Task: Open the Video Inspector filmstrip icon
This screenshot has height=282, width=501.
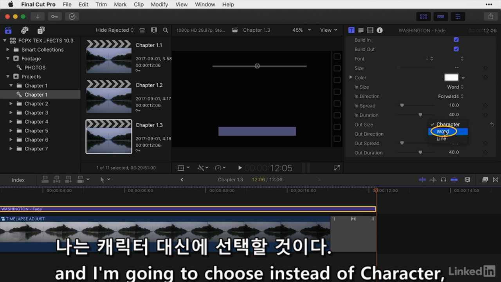Action: pos(370,30)
